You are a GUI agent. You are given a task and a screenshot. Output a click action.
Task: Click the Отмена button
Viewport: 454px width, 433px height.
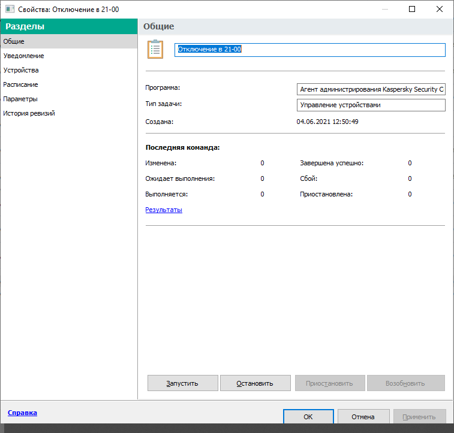point(363,417)
